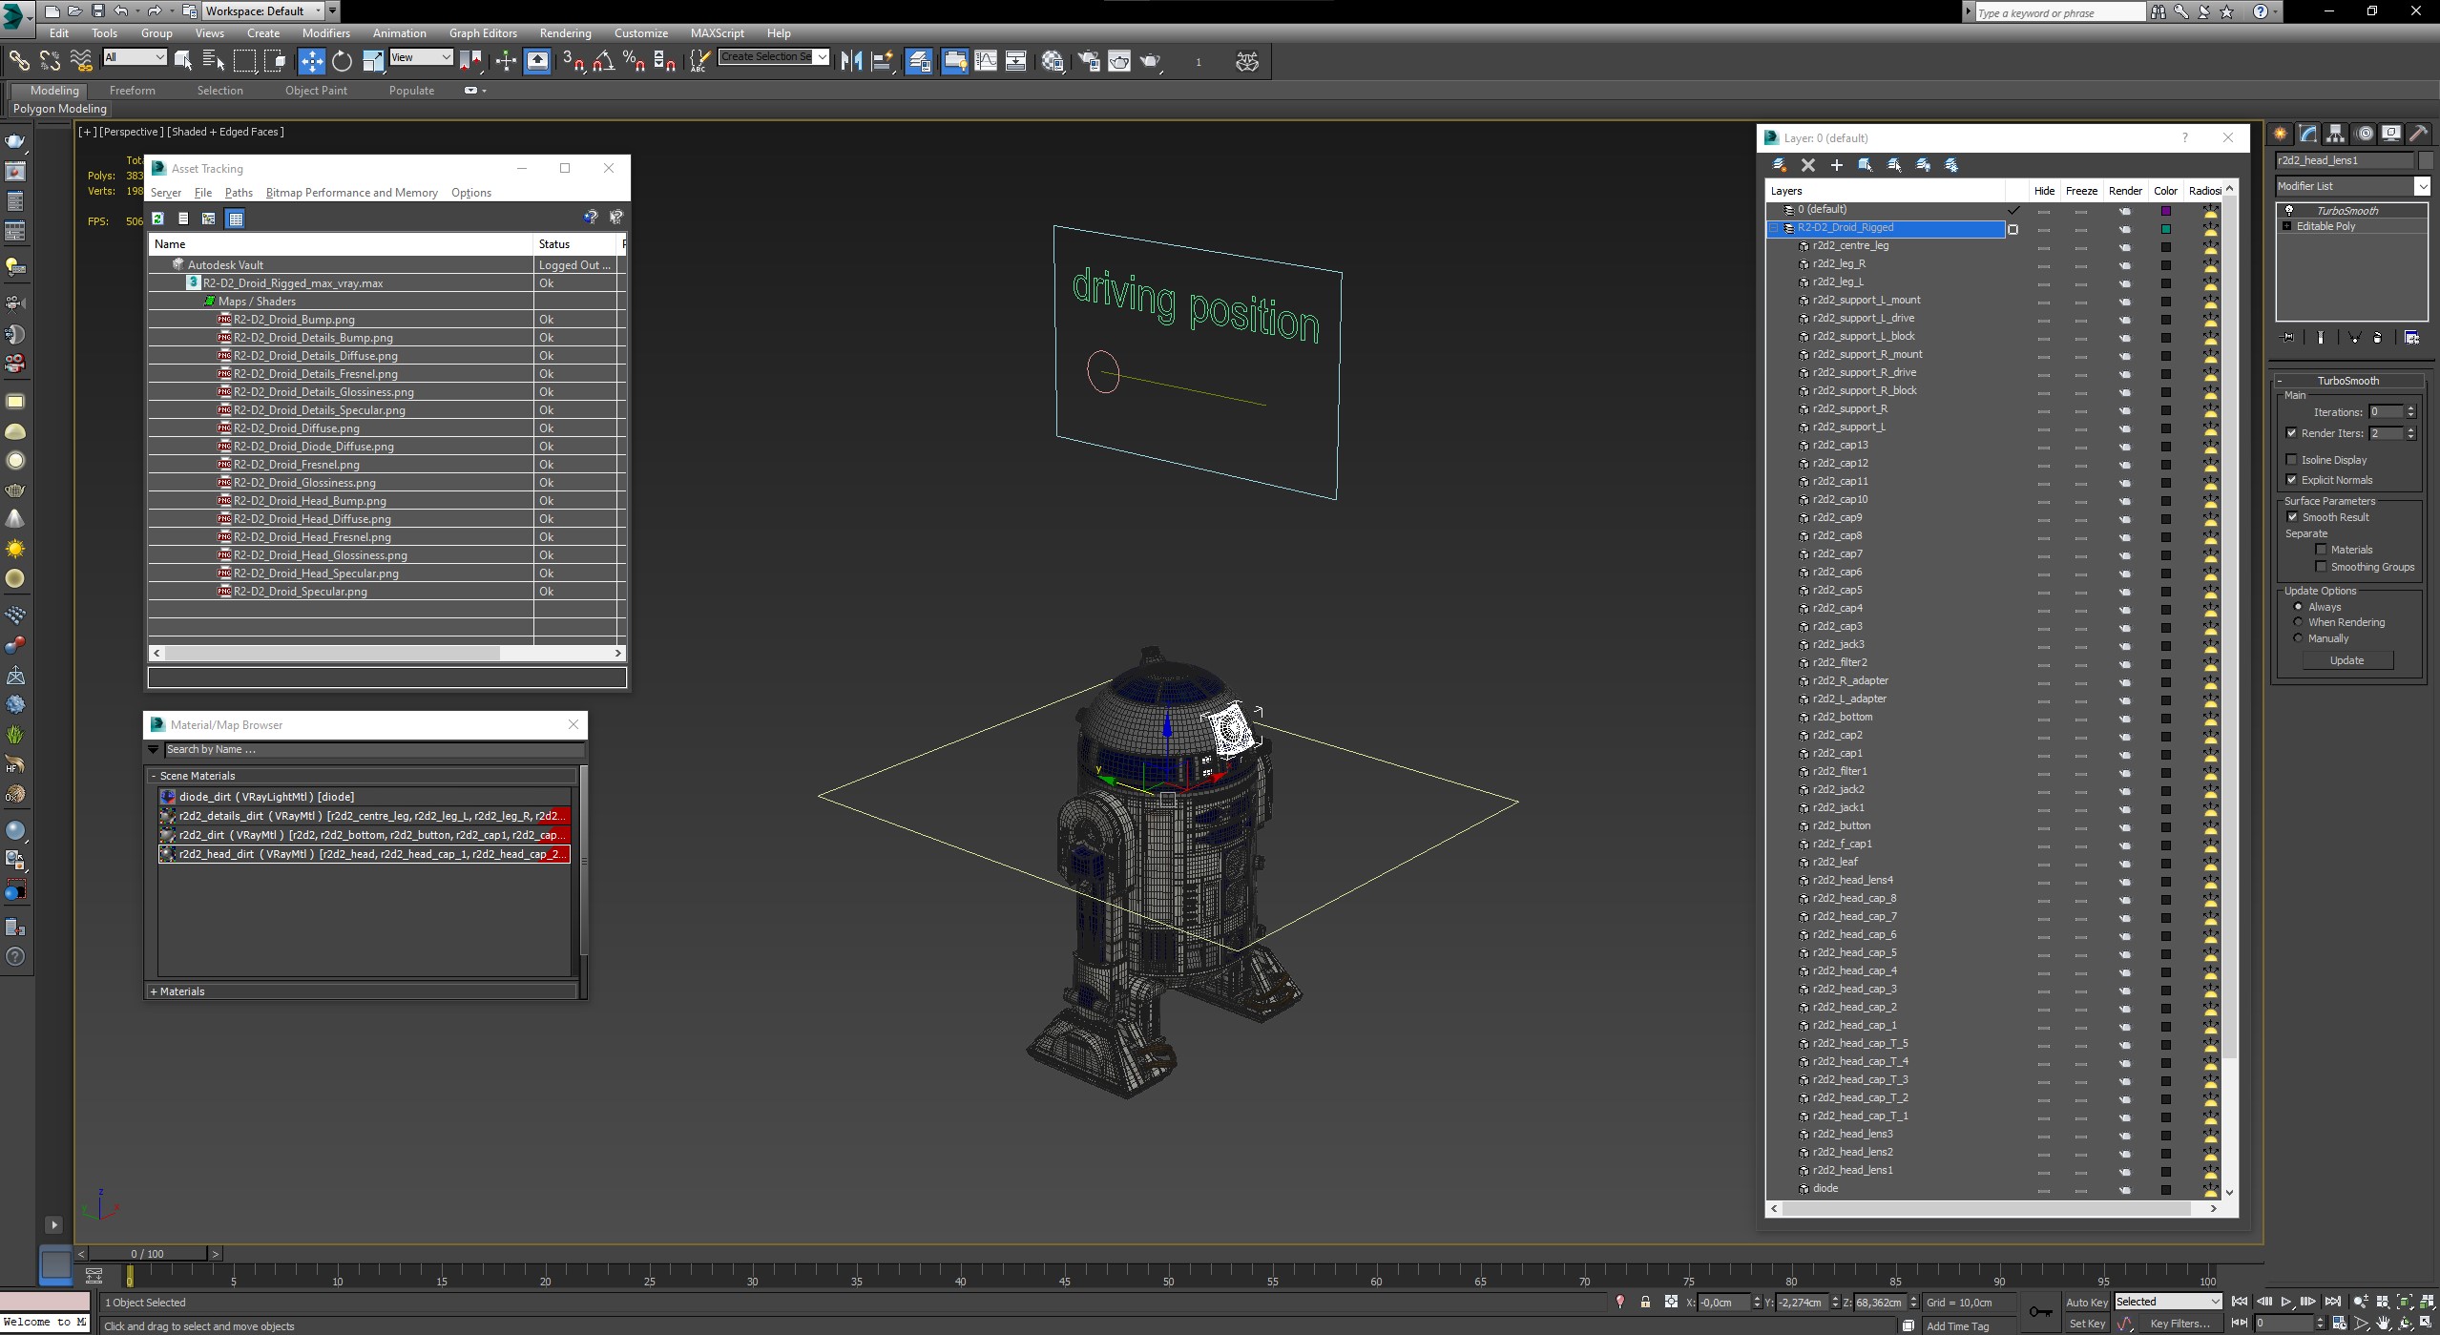Viewport: 2440px width, 1335px height.
Task: Toggle Key Mode large key icon
Action: (2040, 1312)
